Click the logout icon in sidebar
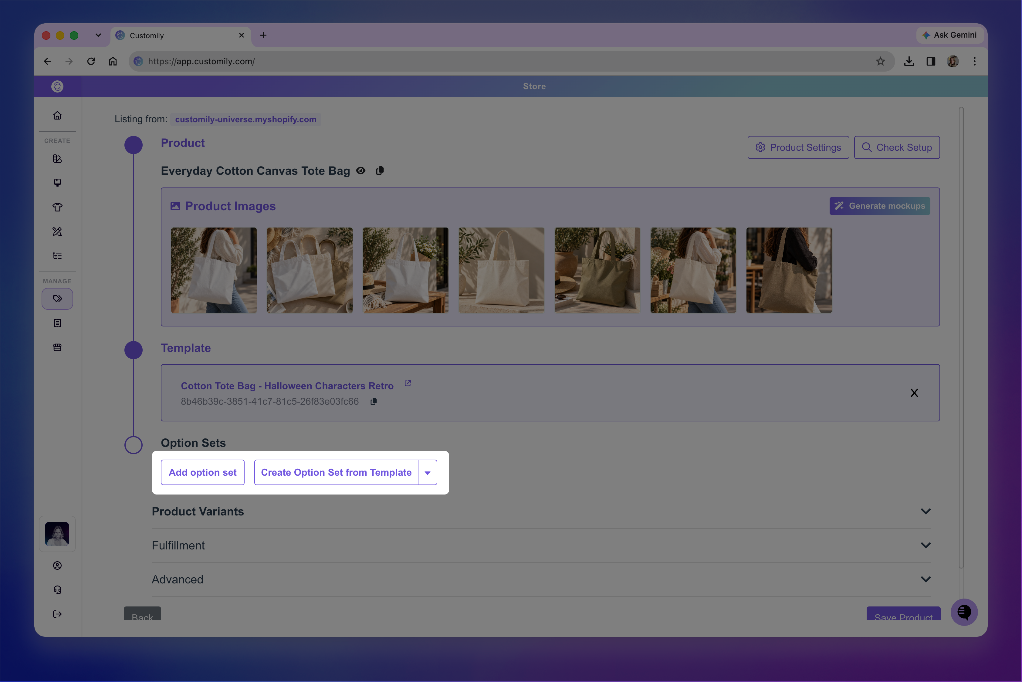 [x=57, y=614]
